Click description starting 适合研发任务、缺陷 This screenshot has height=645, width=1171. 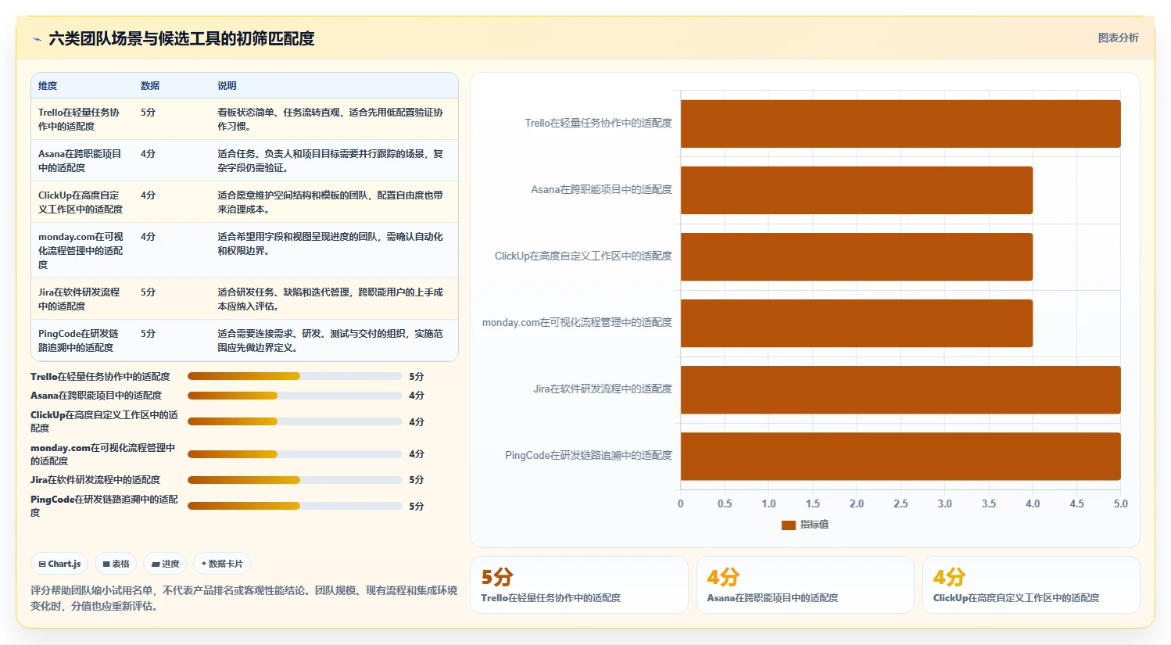click(x=330, y=299)
